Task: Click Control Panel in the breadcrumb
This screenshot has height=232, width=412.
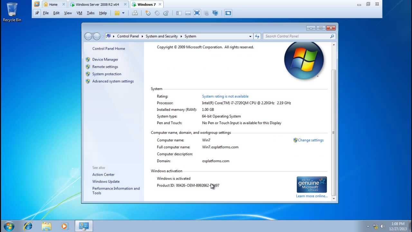Action: [x=128, y=36]
